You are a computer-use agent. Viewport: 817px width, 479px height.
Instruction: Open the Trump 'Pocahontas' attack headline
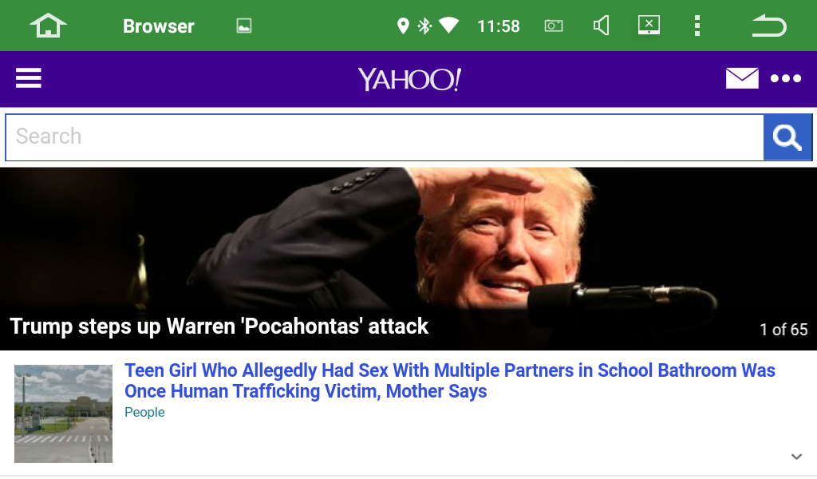[x=219, y=327]
